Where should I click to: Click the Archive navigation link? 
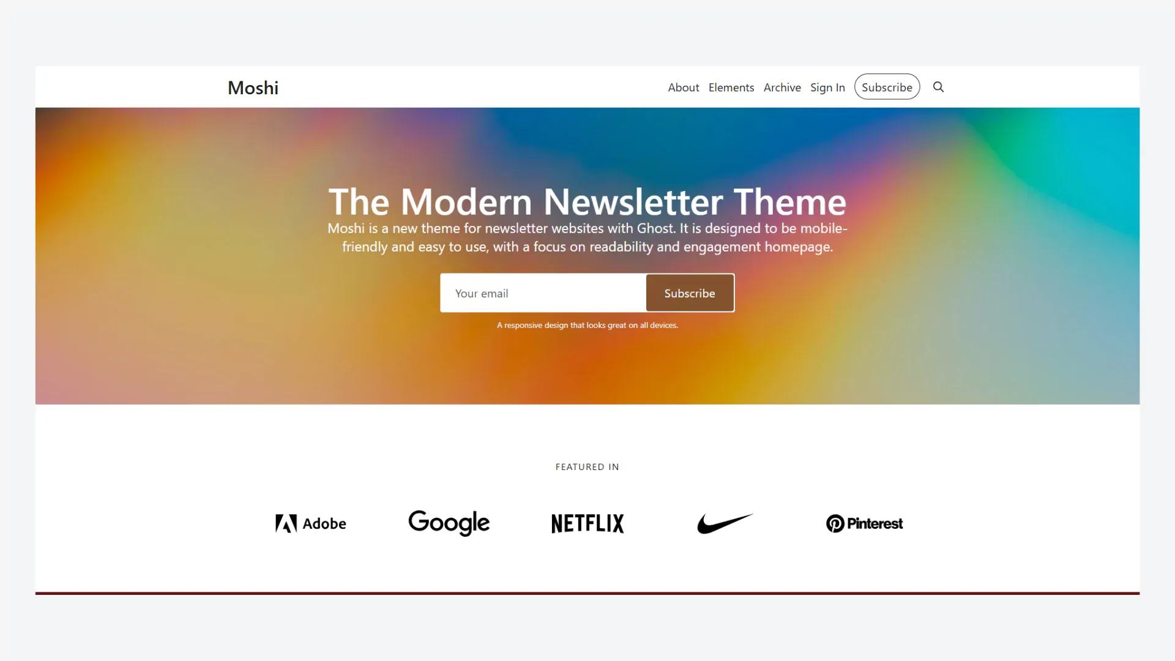[x=782, y=86]
